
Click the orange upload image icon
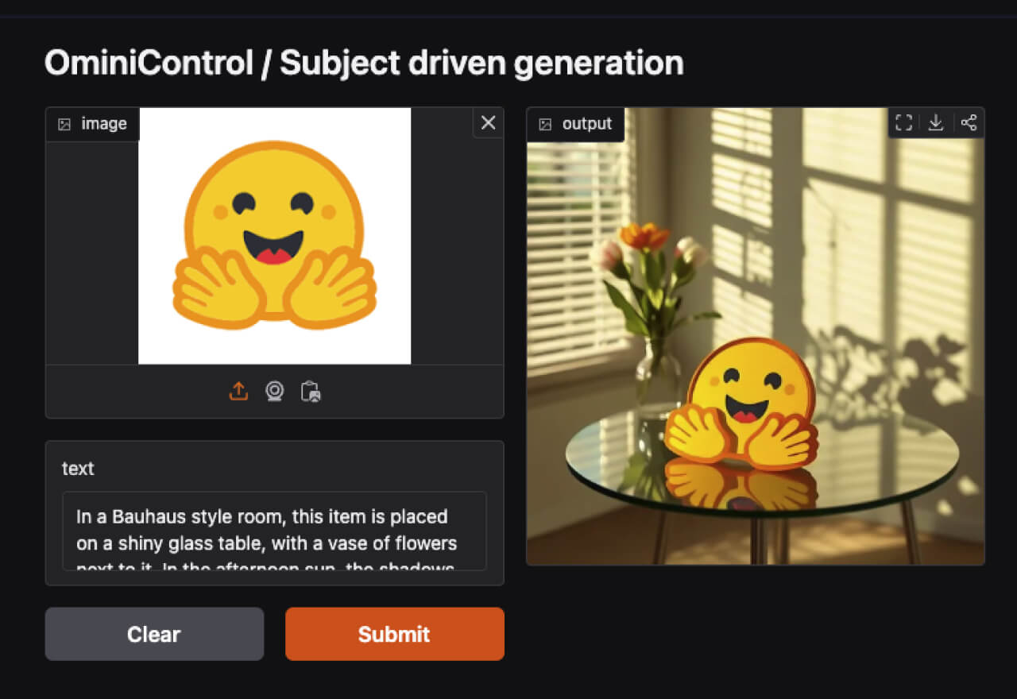click(x=238, y=392)
